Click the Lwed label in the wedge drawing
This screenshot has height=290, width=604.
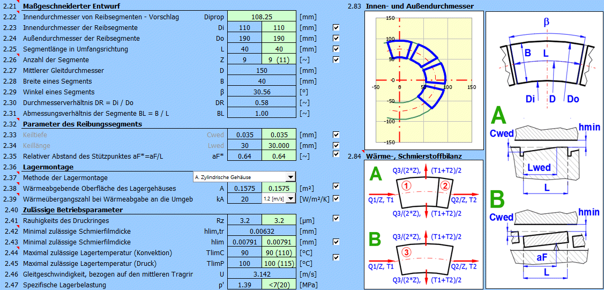click(539, 168)
